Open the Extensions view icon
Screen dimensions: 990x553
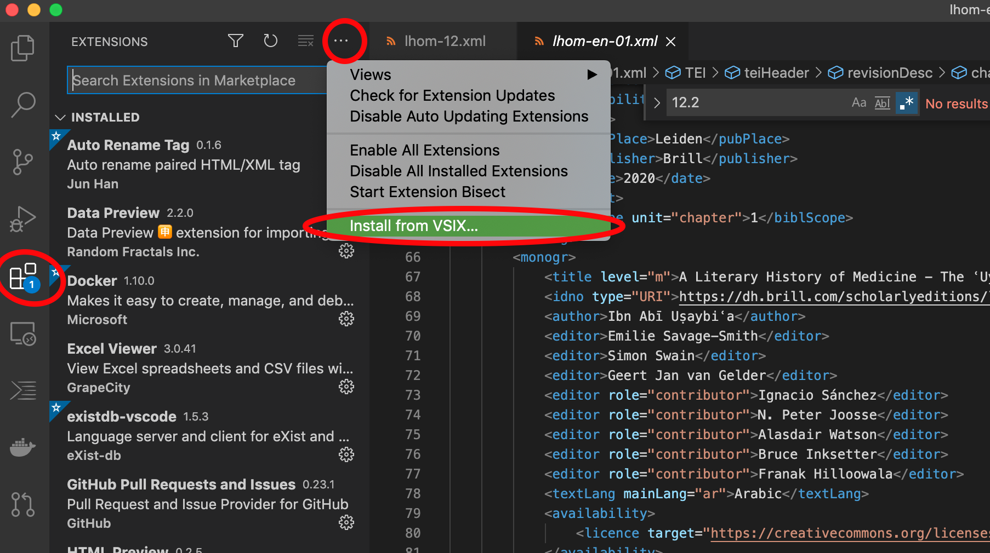coord(24,276)
